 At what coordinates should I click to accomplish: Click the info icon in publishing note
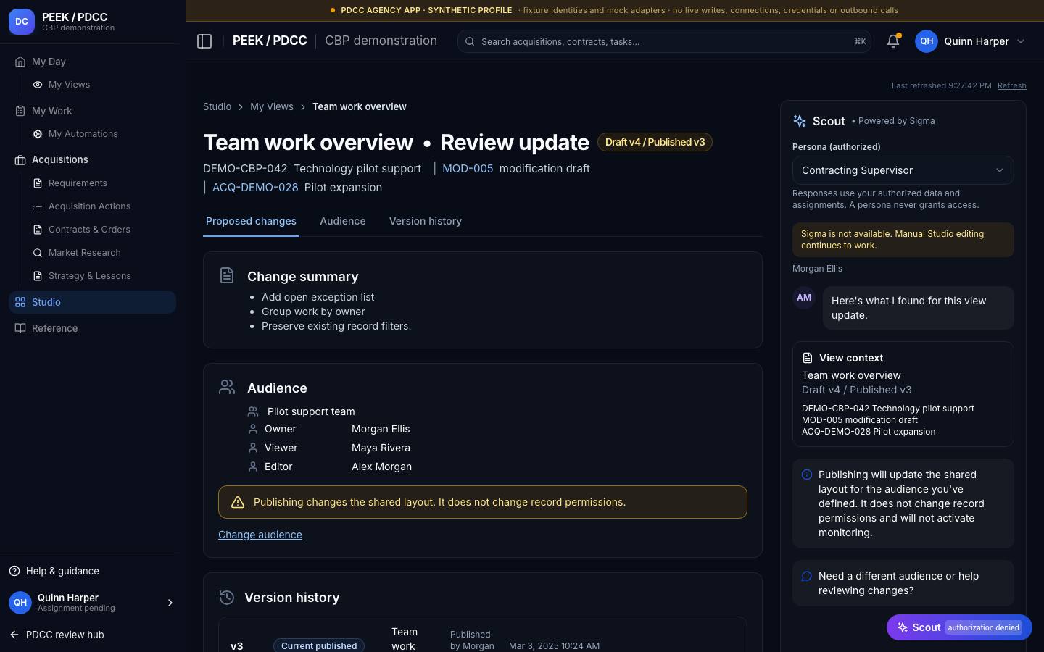tap(807, 475)
